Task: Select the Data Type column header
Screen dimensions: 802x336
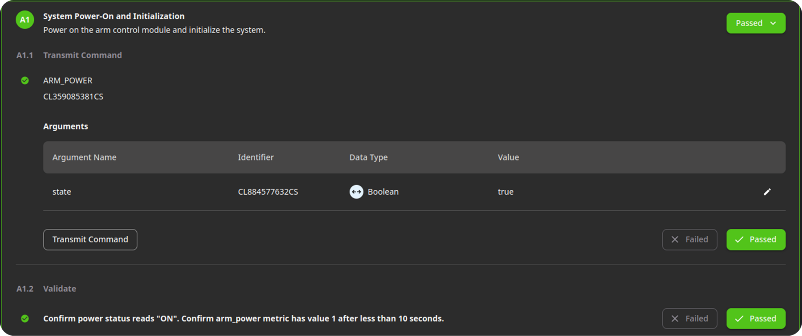Action: (x=368, y=157)
